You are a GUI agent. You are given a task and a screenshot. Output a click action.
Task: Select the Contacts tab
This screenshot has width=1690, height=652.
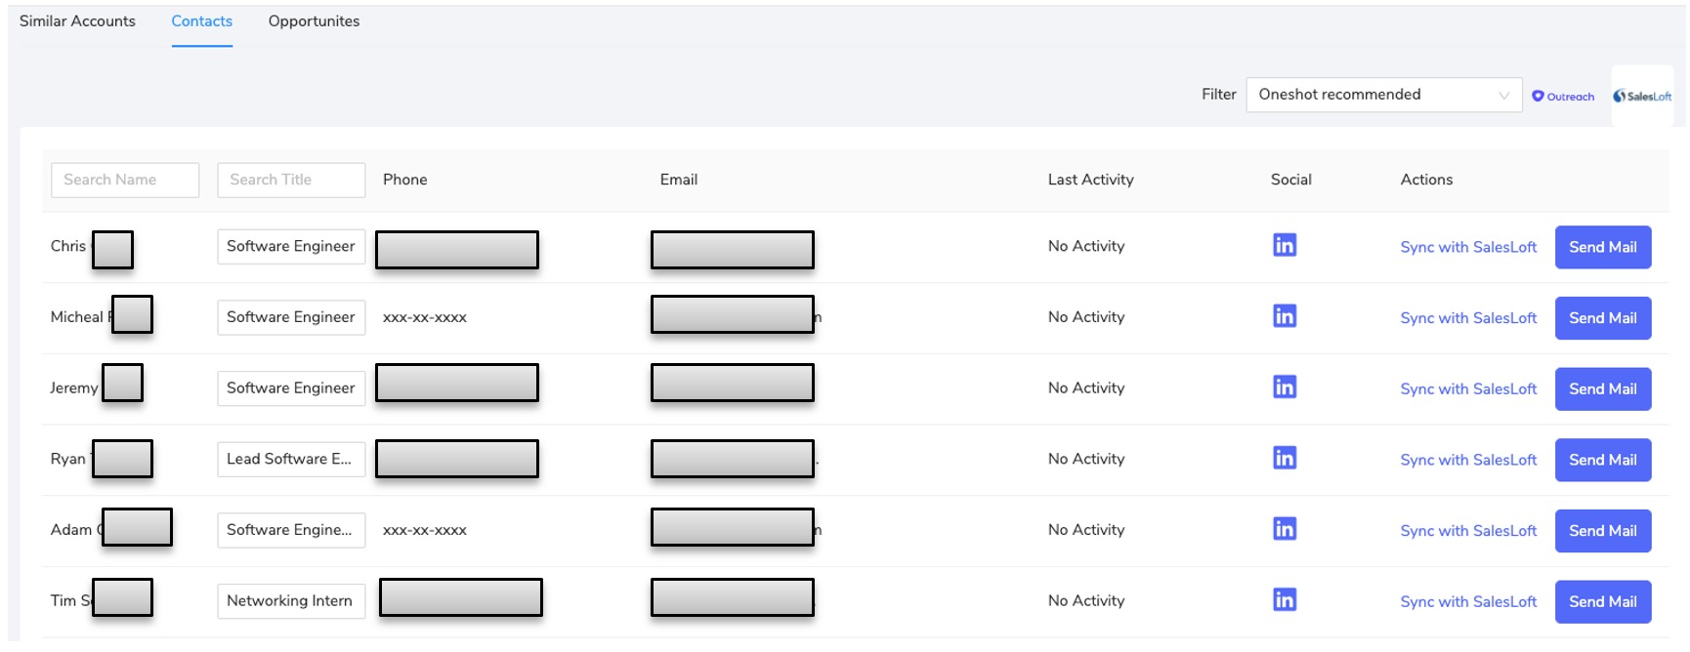coord(202,21)
